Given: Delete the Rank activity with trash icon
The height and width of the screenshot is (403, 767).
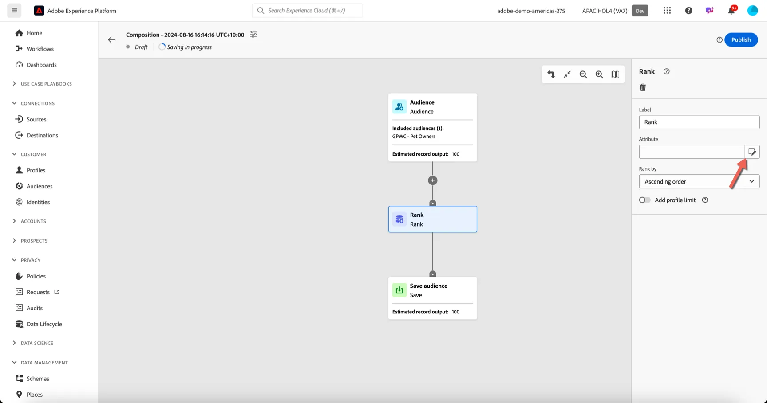Looking at the screenshot, I should click(643, 87).
